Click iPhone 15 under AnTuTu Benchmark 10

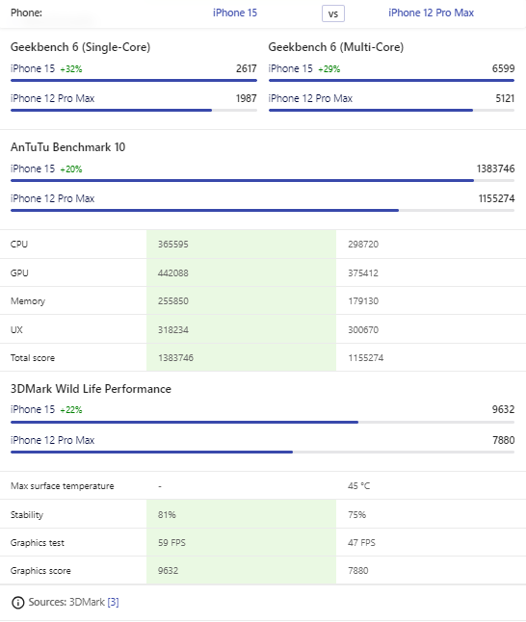pos(33,168)
